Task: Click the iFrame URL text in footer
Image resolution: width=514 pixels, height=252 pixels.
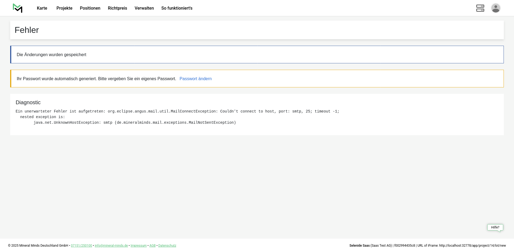Action: 472,246
